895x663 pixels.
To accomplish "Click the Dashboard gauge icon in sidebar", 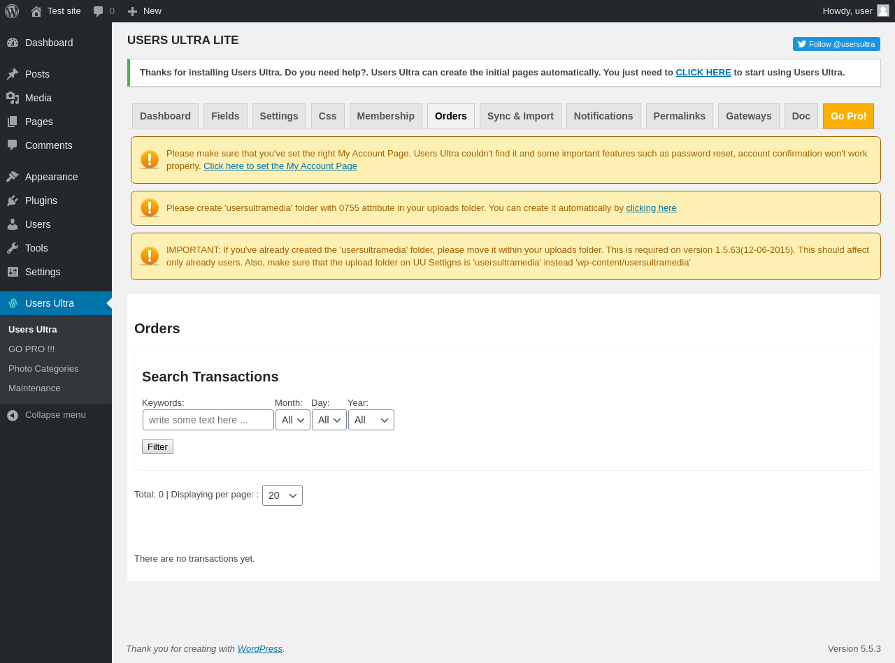I will coord(13,43).
